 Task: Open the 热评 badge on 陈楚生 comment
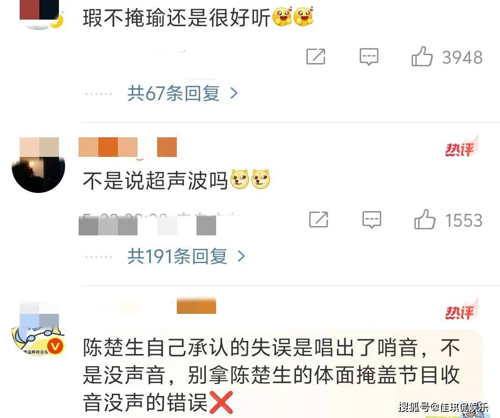tap(462, 309)
